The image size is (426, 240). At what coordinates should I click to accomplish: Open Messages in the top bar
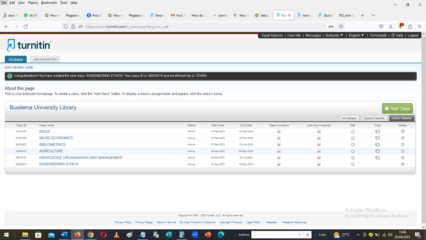click(x=313, y=35)
